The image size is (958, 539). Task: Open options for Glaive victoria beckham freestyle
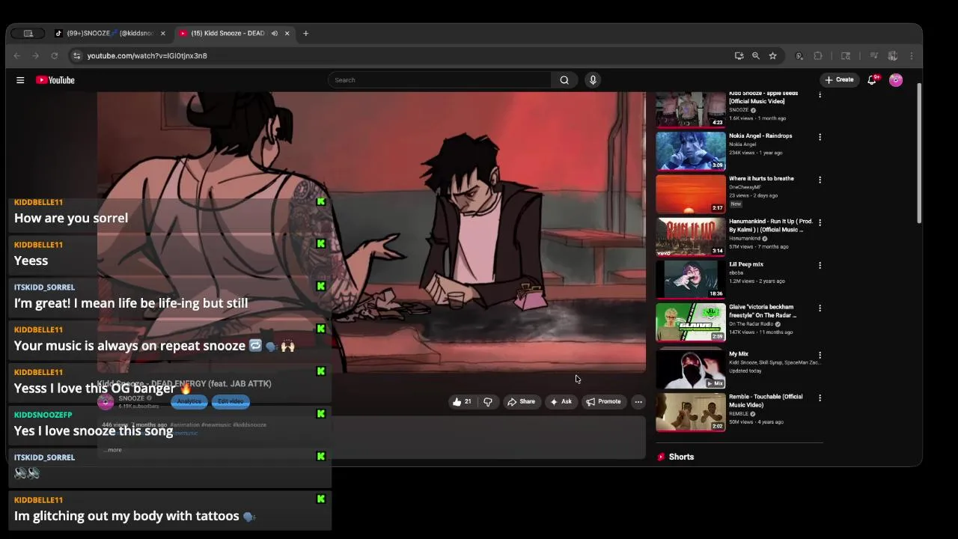(x=820, y=308)
